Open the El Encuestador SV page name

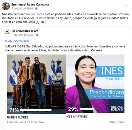point(25,31)
